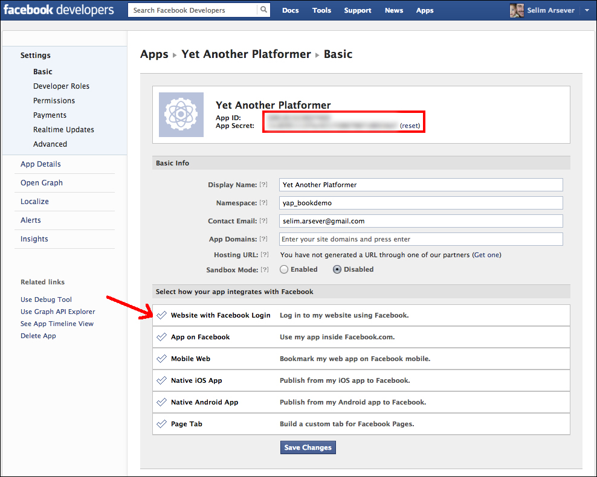This screenshot has height=477, width=597.
Task: Click See App Timeline View link
Action: tap(57, 324)
